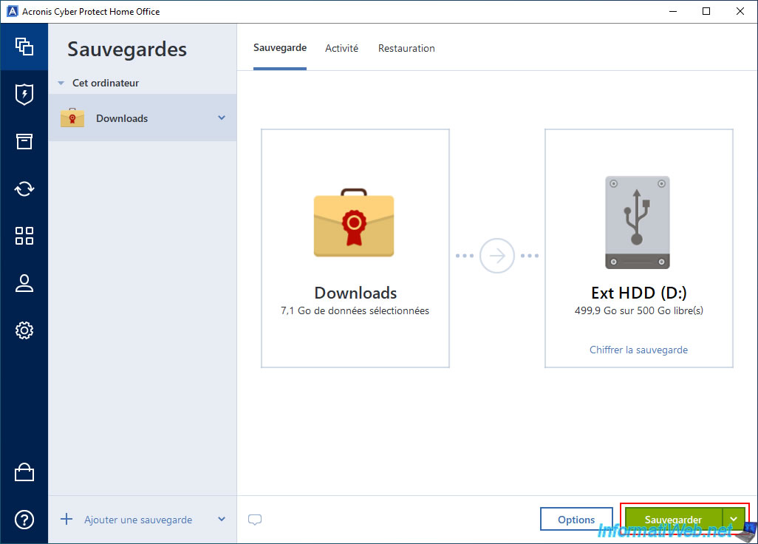The height and width of the screenshot is (544, 758).
Task: Click the Sauvegardes panel heading
Action: click(x=126, y=50)
